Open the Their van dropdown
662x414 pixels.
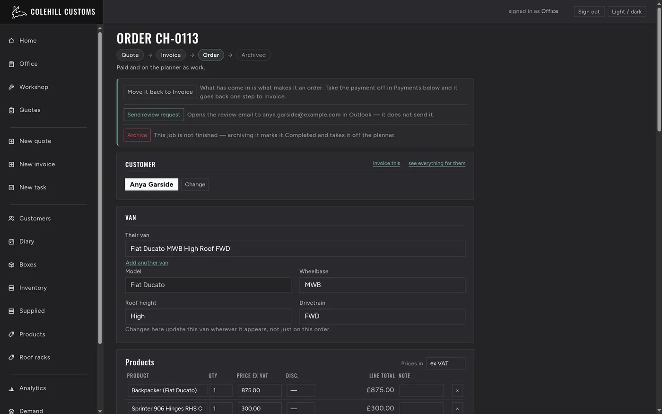point(295,249)
